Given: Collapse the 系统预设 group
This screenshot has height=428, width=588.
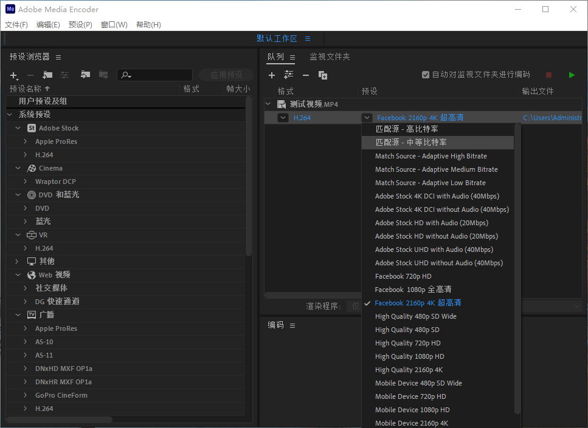Looking at the screenshot, I should (x=10, y=115).
